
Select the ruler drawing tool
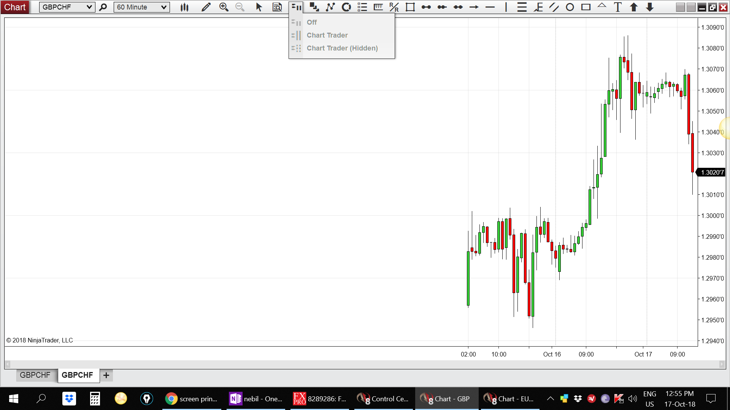378,7
